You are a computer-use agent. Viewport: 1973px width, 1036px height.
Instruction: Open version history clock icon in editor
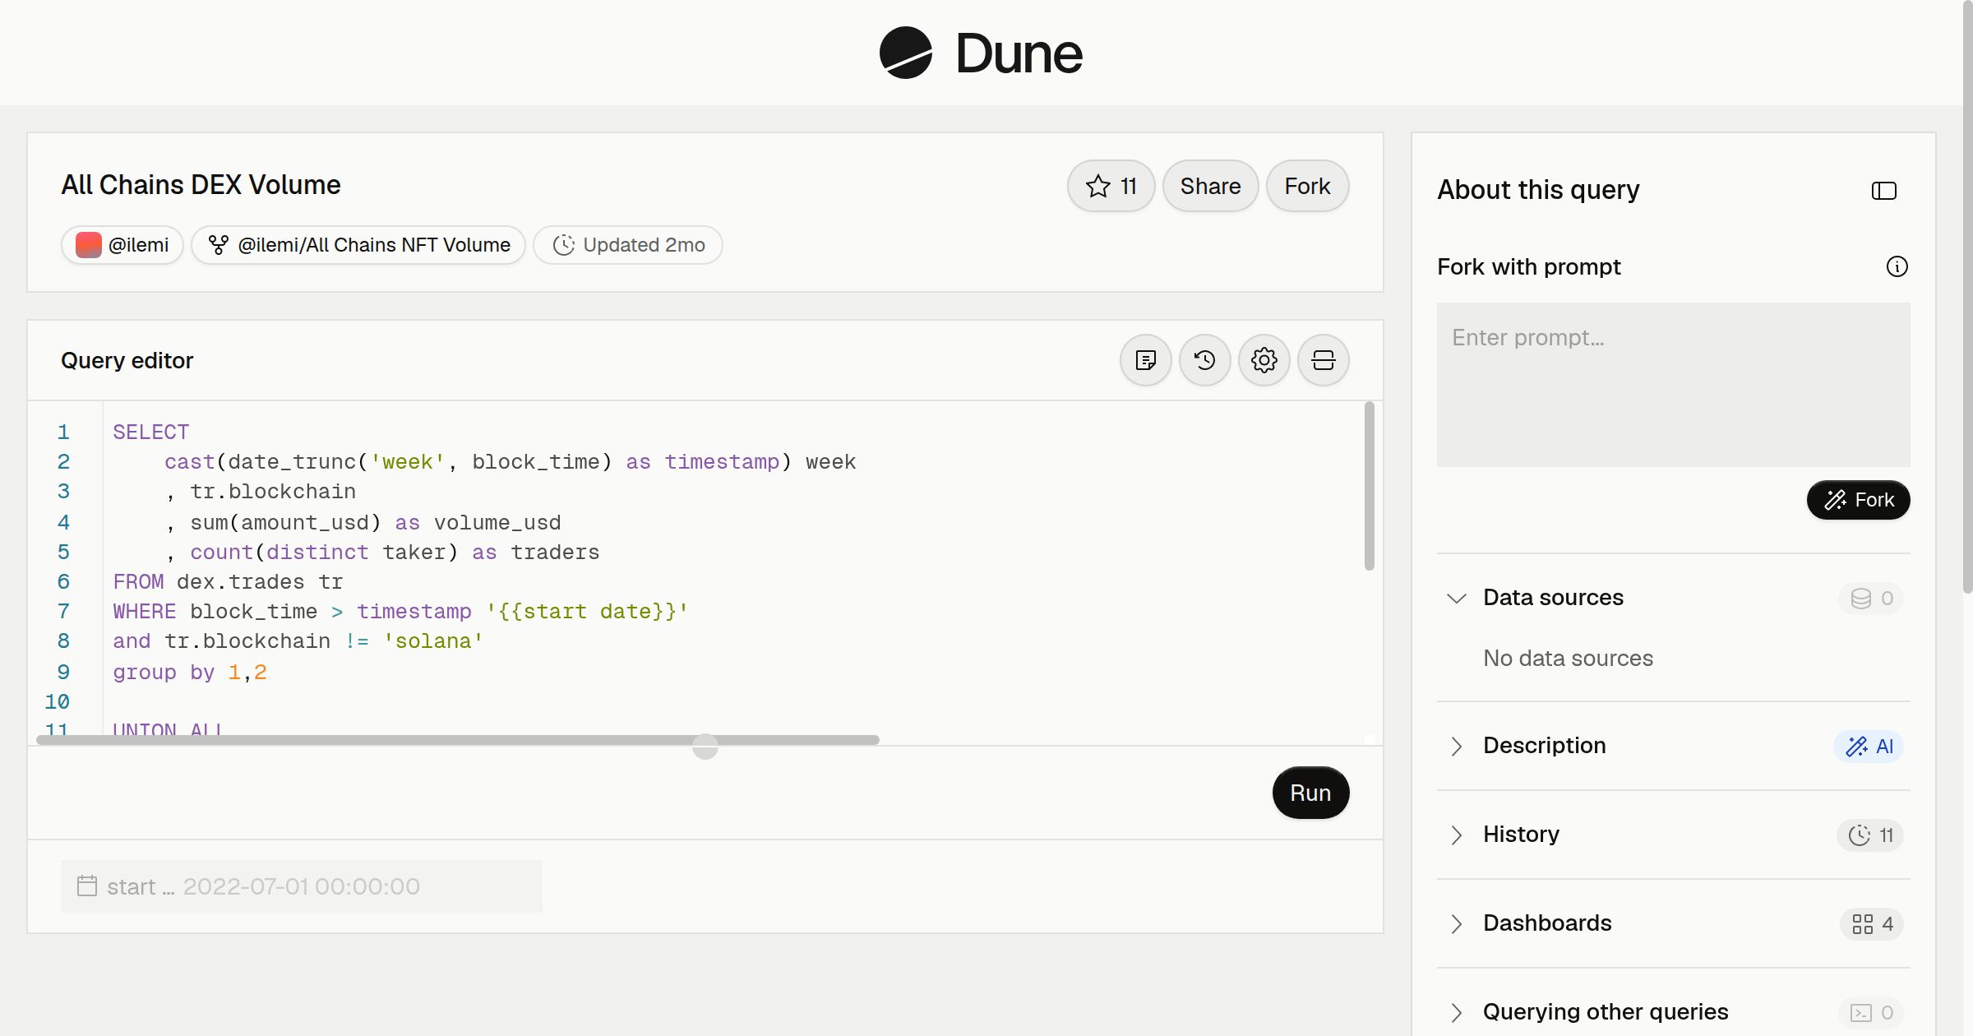(1205, 360)
